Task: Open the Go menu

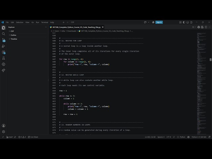Action: point(32,22)
